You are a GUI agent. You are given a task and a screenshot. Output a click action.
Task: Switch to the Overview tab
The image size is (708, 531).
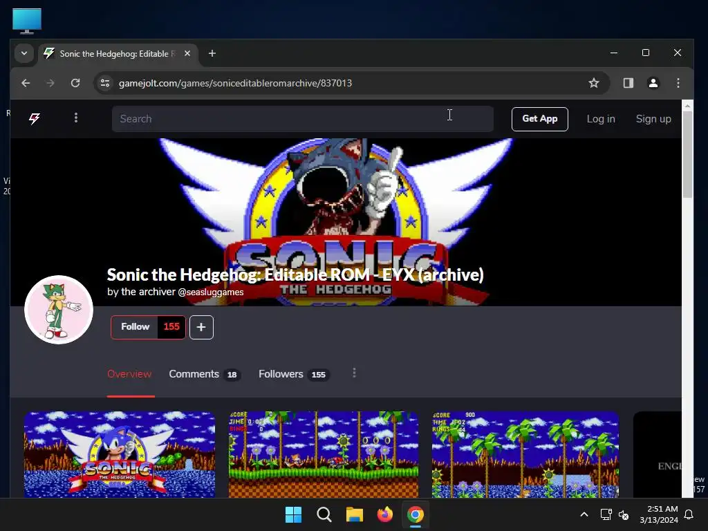129,374
